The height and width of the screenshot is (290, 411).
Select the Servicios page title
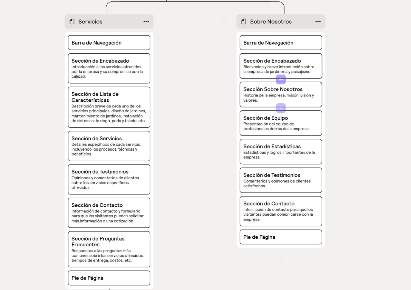coord(90,22)
